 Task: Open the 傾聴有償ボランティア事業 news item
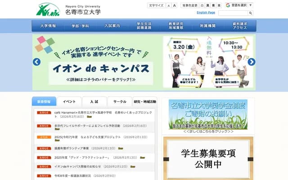[x=72, y=148]
